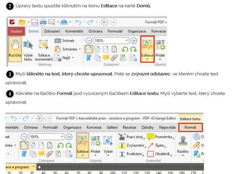Select the Šipka arrow tool
The image size is (232, 174).
pyautogui.click(x=157, y=145)
